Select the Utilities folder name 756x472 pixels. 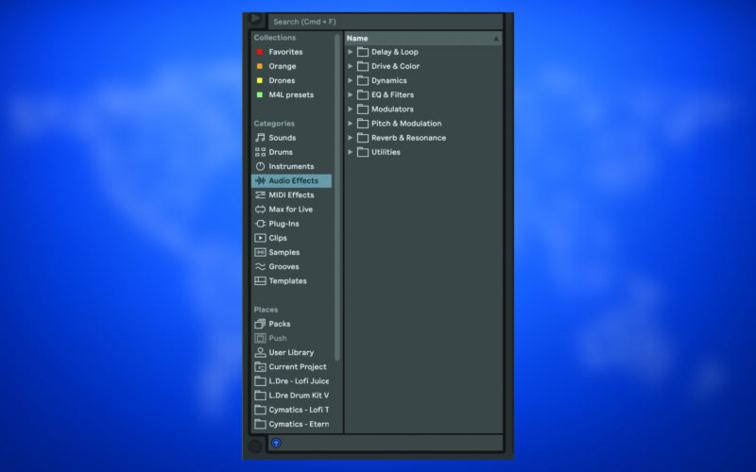[x=386, y=152]
